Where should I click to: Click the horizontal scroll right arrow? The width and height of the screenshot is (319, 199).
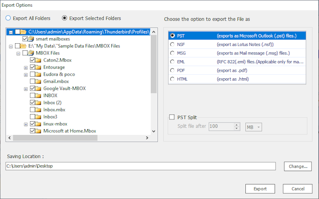point(147,138)
